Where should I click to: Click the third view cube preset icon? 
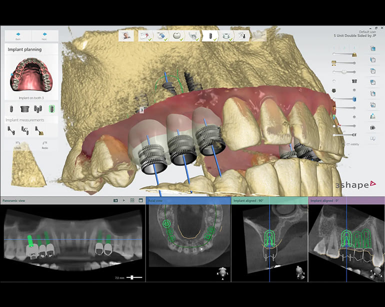[x=372, y=71]
